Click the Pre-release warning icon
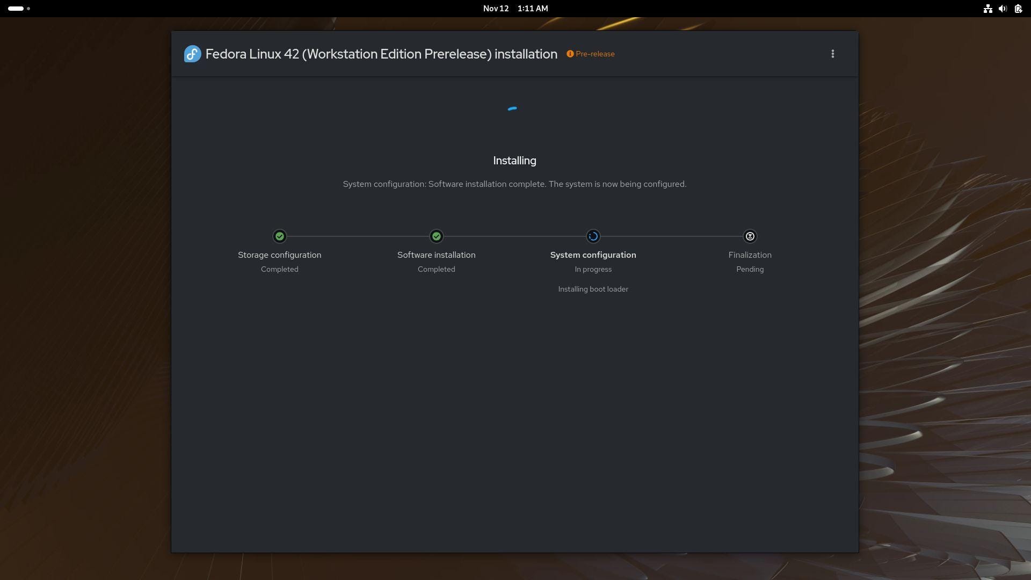This screenshot has height=580, width=1031. coord(570,54)
